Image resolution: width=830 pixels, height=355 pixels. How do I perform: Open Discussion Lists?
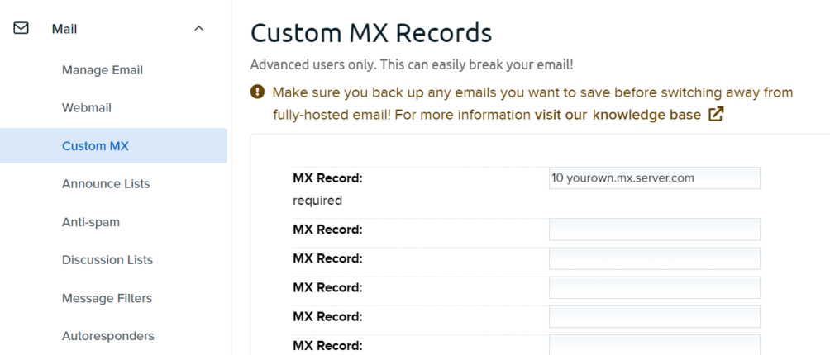107,260
